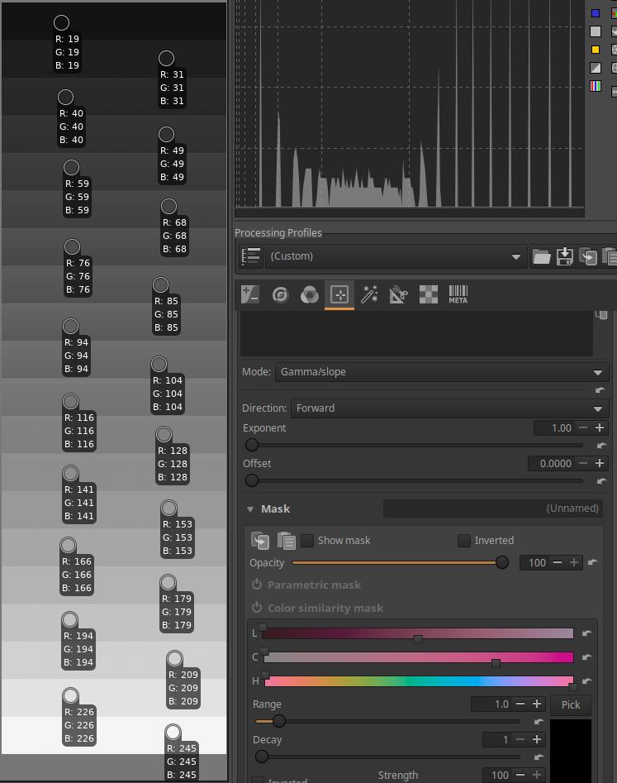Toggle the RGB bars indicator in the histogram

point(596,86)
